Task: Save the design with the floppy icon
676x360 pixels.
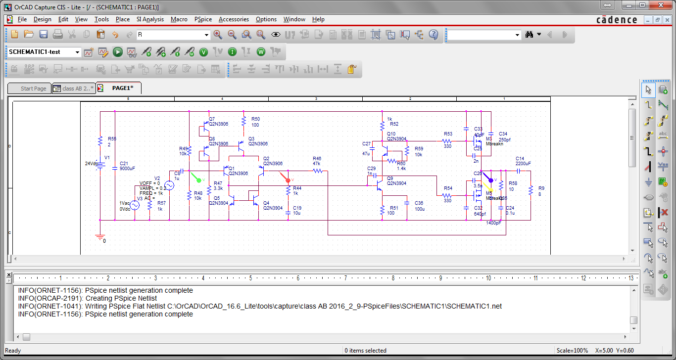Action: 44,35
